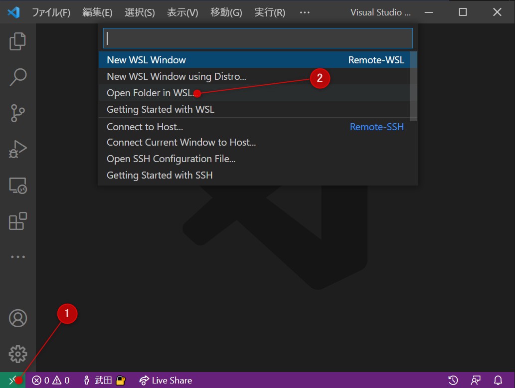Choose New WSL Window using Distro...
The image size is (515, 388).
(254, 76)
